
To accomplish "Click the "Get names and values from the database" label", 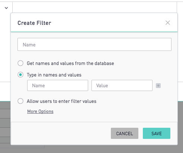I will [x=70, y=64].
